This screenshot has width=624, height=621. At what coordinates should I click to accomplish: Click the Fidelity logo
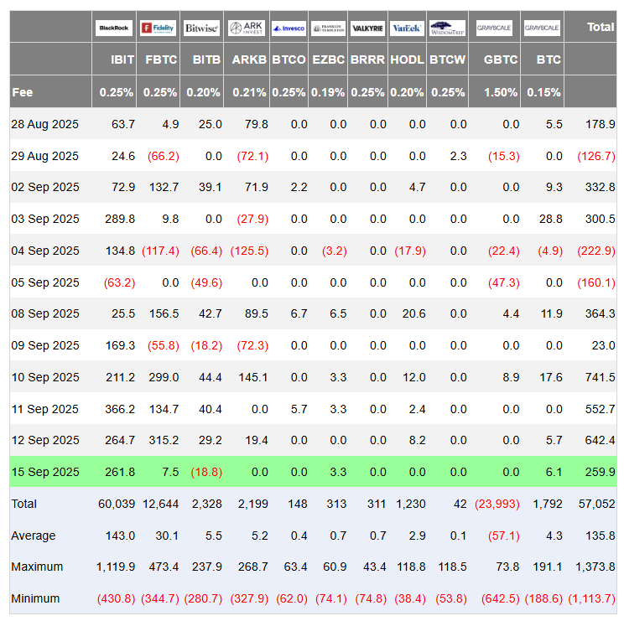coord(158,28)
